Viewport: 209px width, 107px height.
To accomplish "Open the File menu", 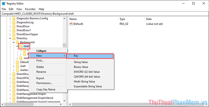I will pyautogui.click(x=4, y=9).
